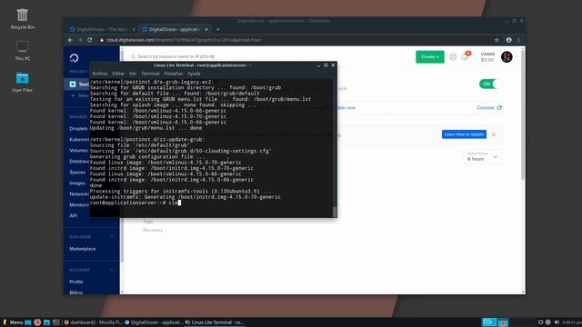Open API in the sidebar
The height and width of the screenshot is (327, 582).
(x=73, y=216)
